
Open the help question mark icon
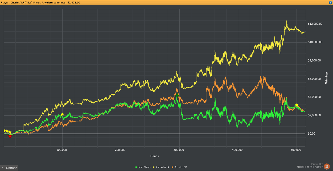(x=330, y=2)
